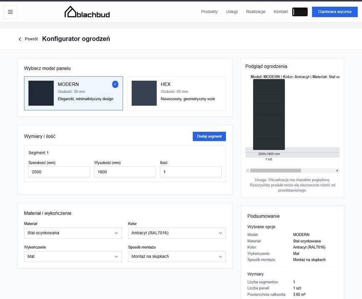
Task: Click the preview scrollbar right arrow
Action: 337,170
